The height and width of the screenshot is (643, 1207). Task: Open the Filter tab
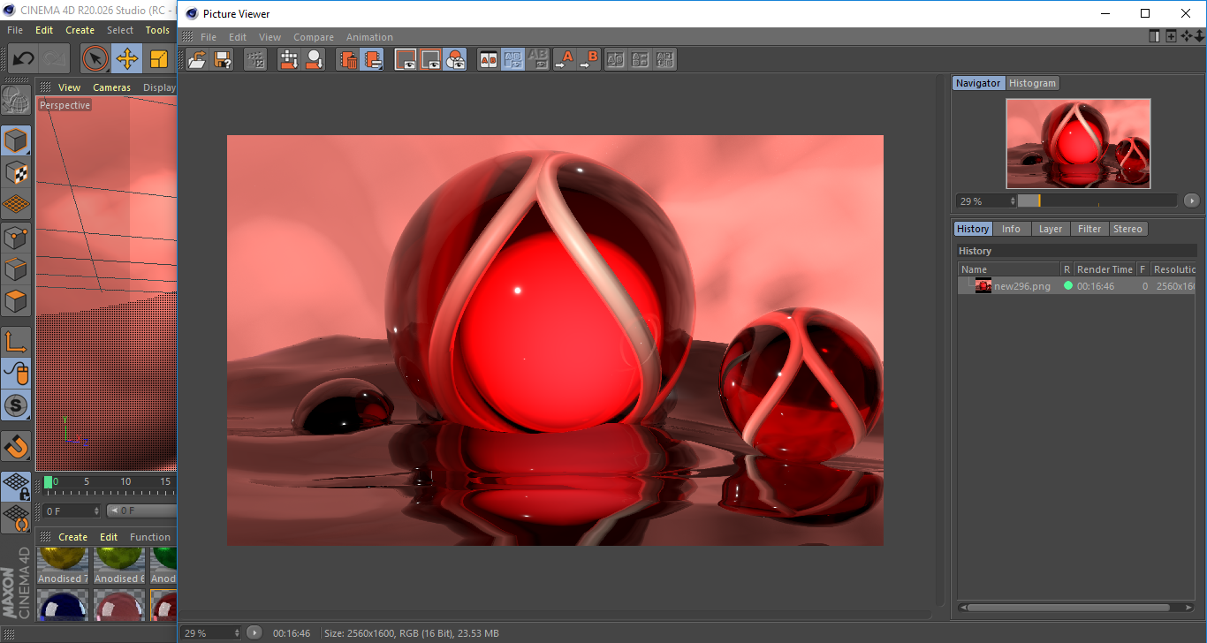click(1089, 229)
